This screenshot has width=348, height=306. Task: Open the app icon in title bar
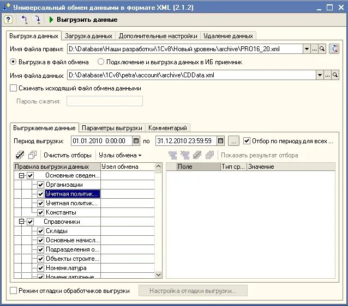[6, 7]
